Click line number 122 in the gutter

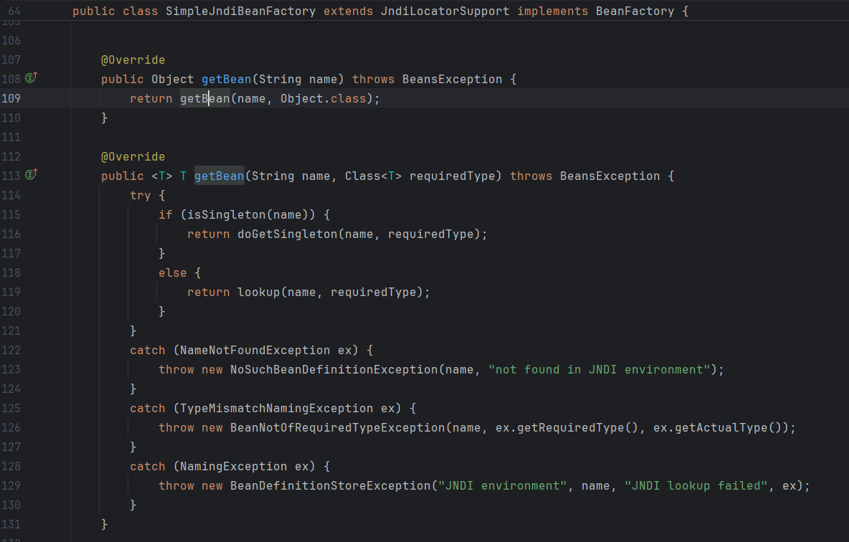coord(11,350)
